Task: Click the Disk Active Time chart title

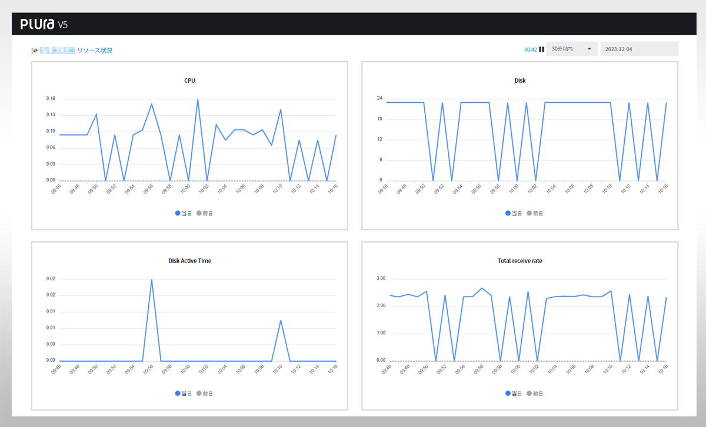Action: click(x=189, y=261)
